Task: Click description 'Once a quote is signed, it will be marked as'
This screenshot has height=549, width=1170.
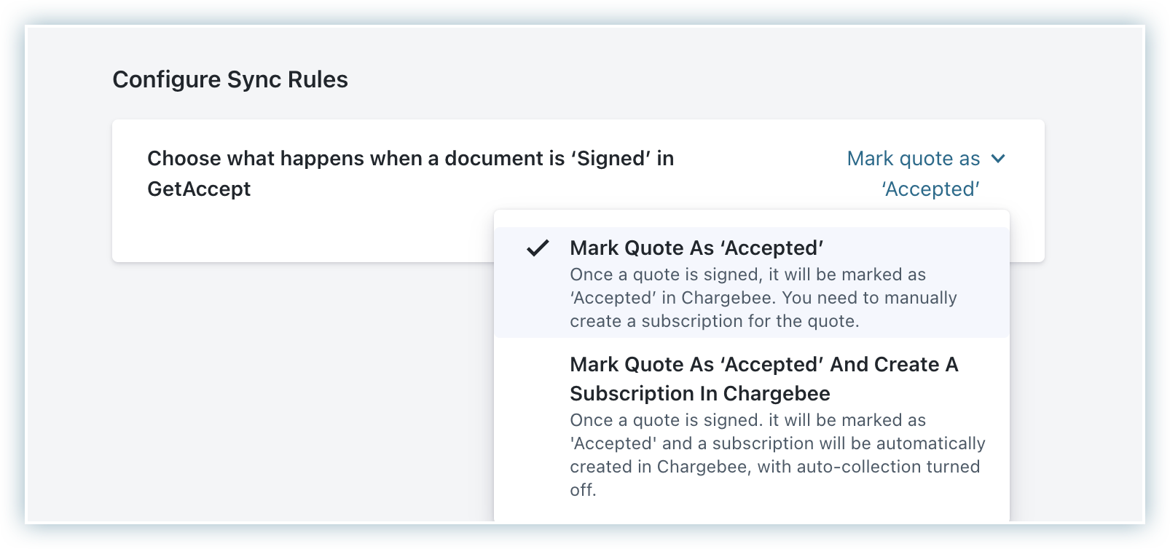Action: coord(747,274)
